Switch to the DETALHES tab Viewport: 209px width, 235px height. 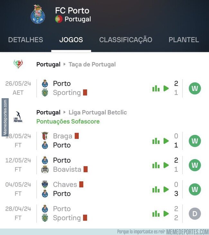[26, 40]
